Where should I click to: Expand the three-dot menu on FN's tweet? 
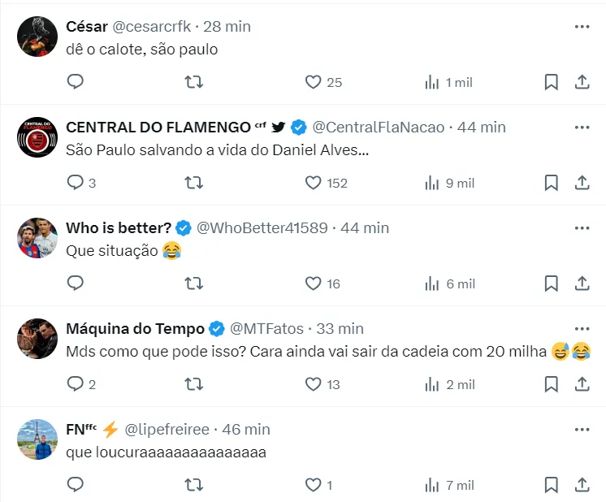pos(582,429)
